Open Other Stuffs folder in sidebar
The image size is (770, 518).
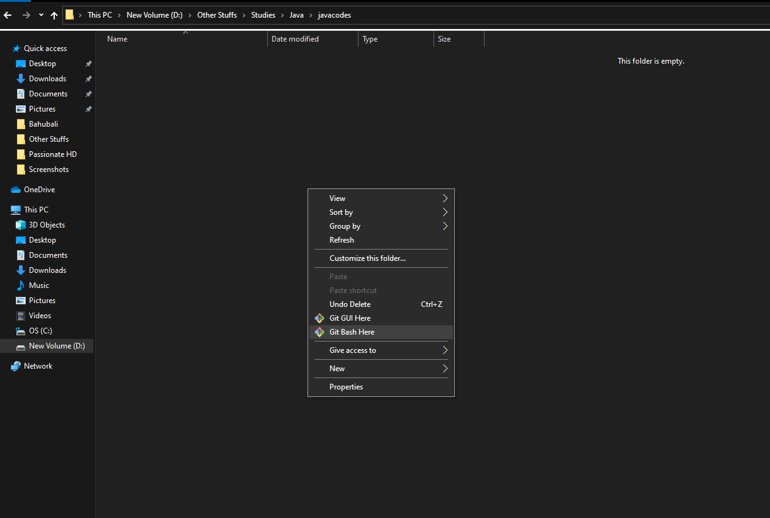(x=49, y=139)
